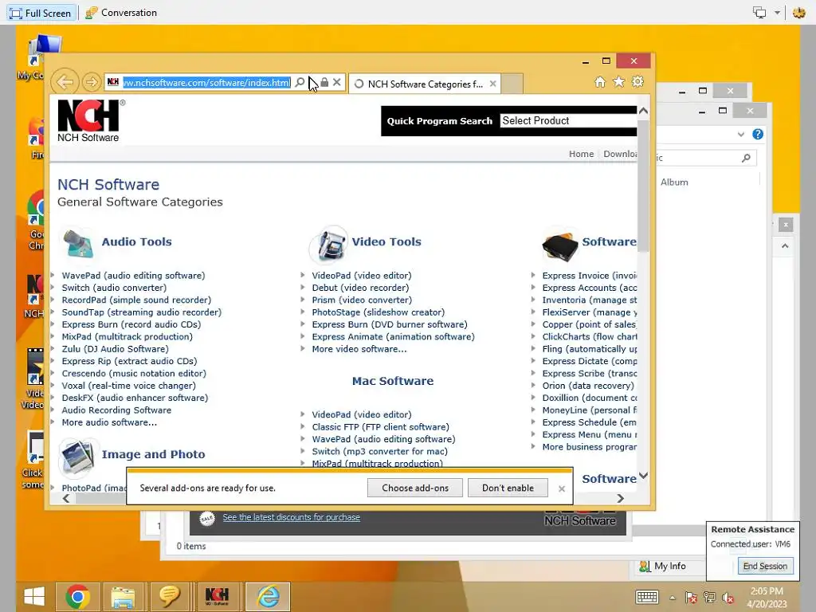Click the Album column header in background window
Image resolution: width=816 pixels, height=612 pixels.
pos(674,182)
